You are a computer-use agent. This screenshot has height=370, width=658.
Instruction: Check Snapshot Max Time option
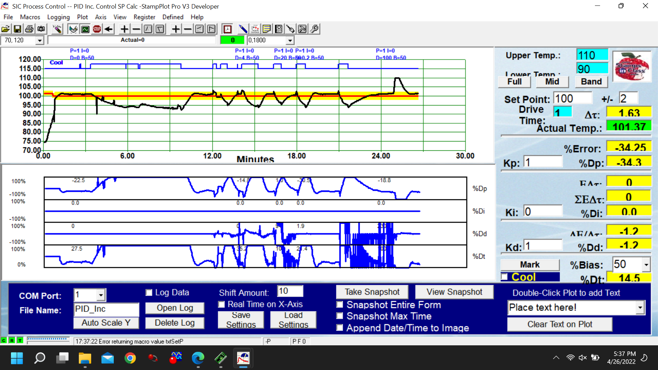[340, 316]
